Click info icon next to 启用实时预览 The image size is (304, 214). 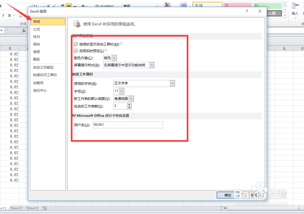[x=106, y=50]
